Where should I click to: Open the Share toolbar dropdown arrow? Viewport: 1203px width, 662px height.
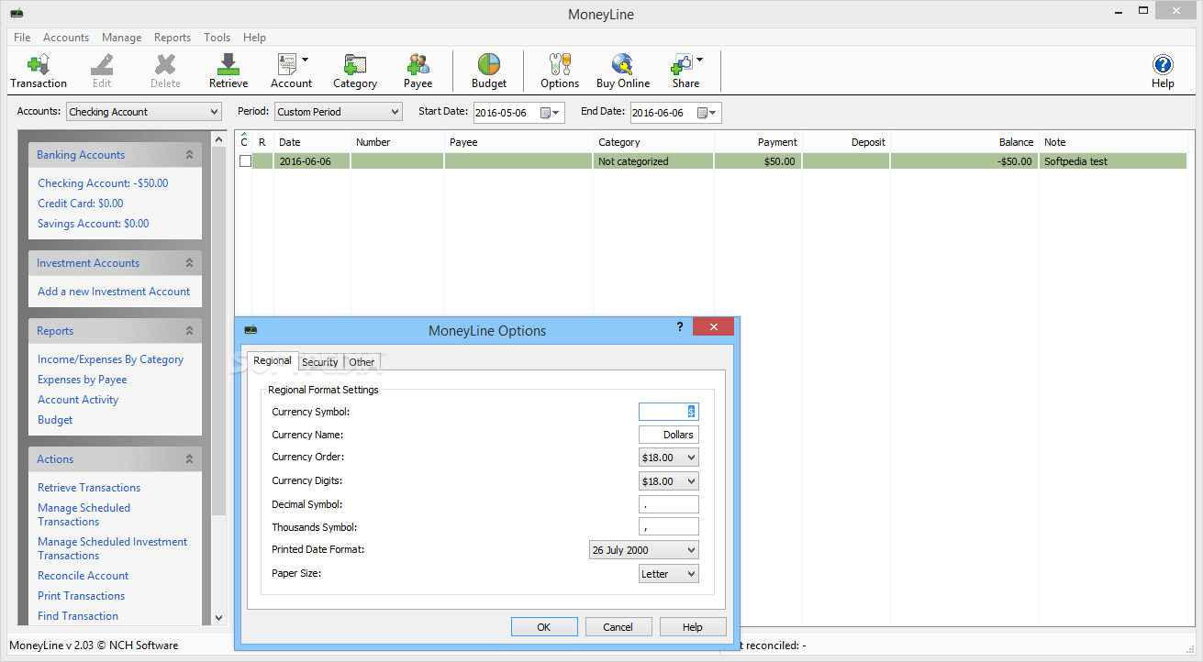point(700,61)
